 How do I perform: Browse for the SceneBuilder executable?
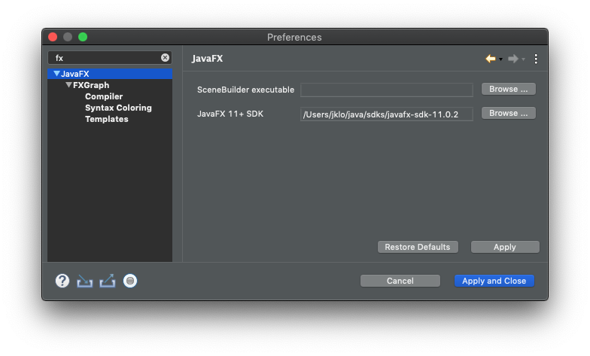click(509, 89)
